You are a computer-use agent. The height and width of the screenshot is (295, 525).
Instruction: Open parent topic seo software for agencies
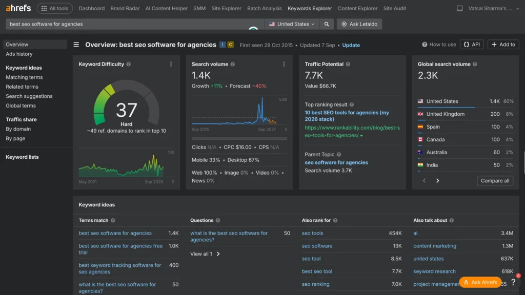click(x=336, y=162)
